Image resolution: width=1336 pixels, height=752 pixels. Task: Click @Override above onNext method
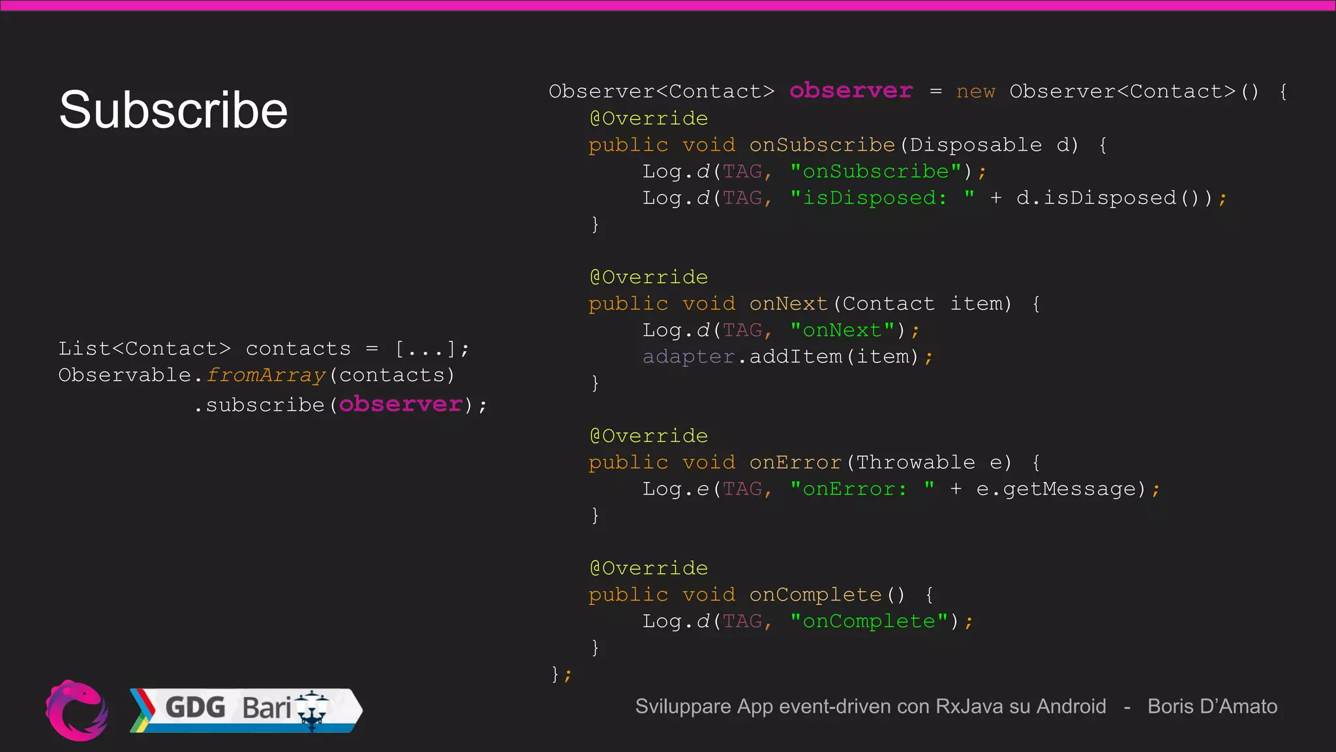pos(649,277)
